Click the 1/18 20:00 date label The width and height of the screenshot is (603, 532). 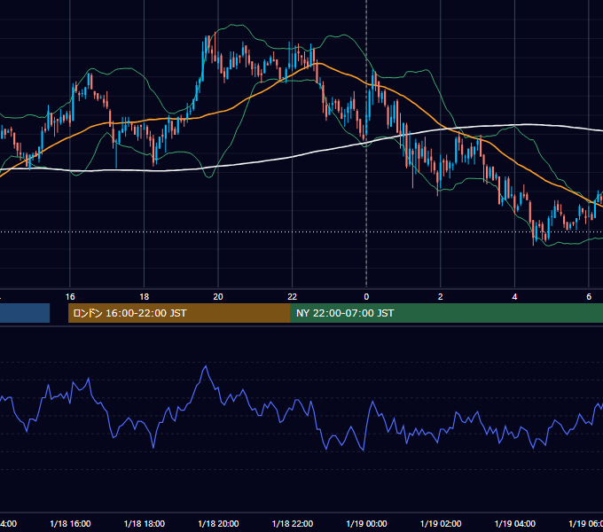click(x=218, y=523)
